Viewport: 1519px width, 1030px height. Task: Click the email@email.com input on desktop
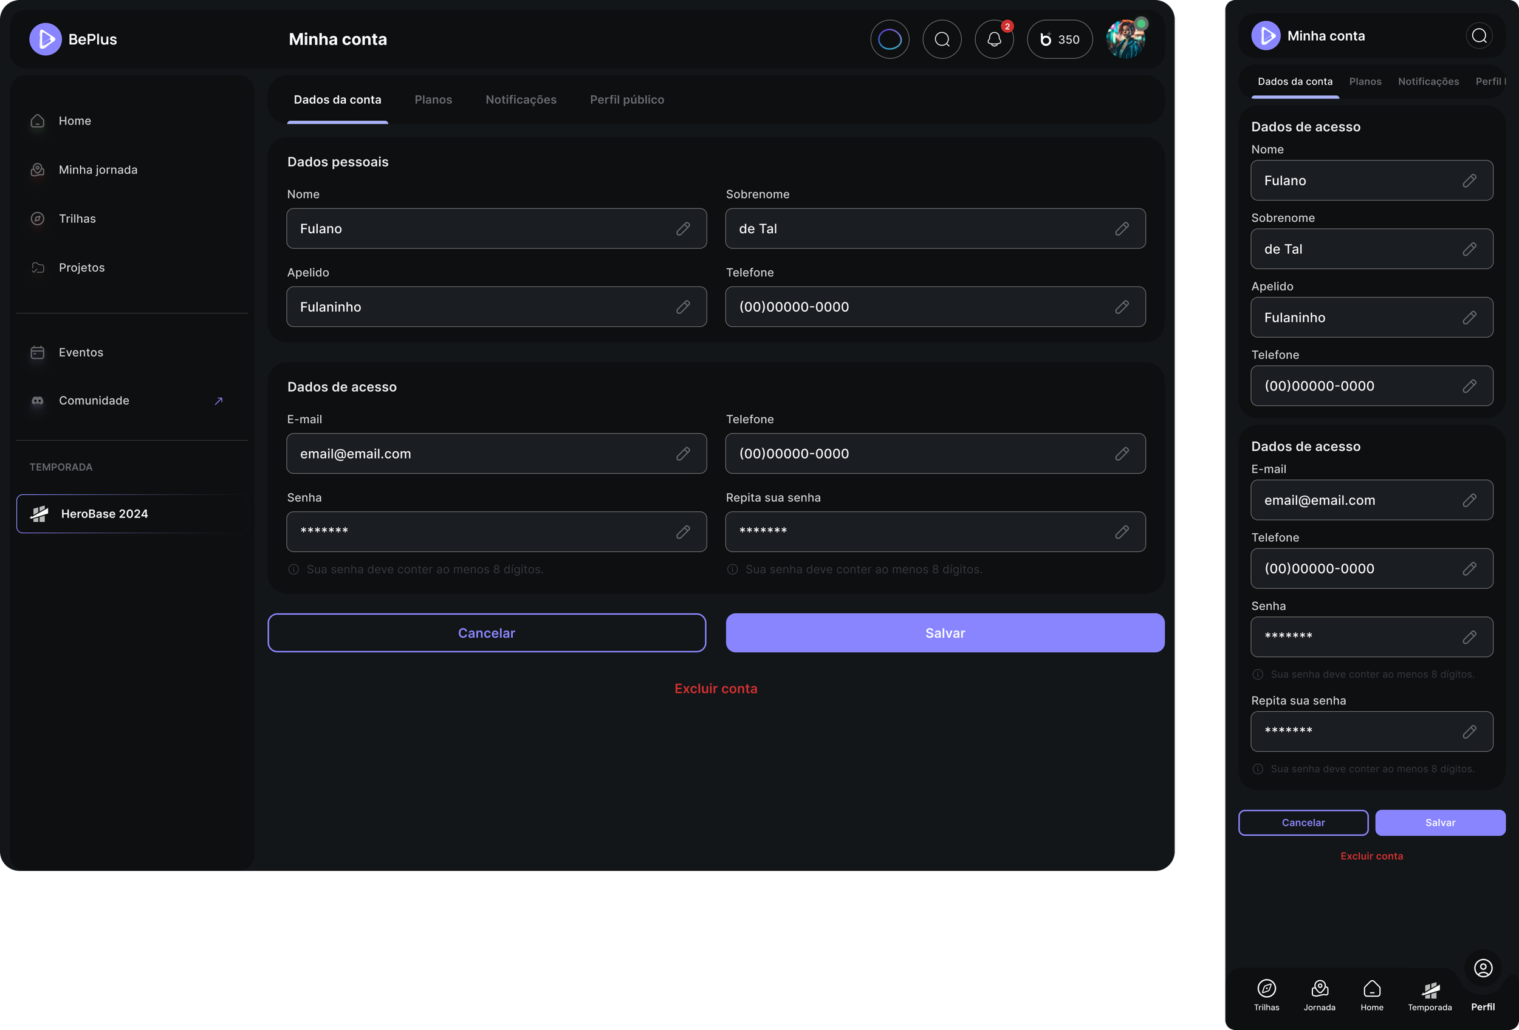tap(497, 454)
